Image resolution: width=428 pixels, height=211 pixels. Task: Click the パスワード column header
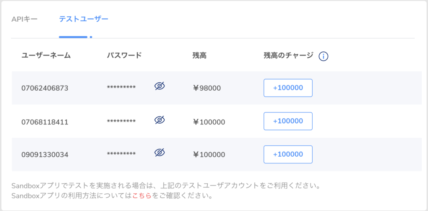(124, 56)
